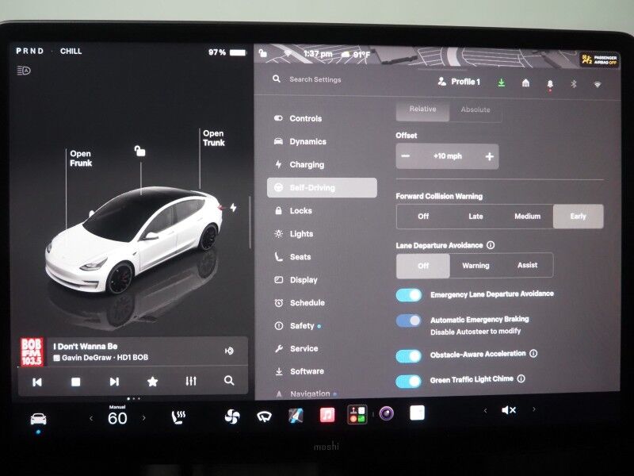Search media with magnifier icon

pos(229,381)
